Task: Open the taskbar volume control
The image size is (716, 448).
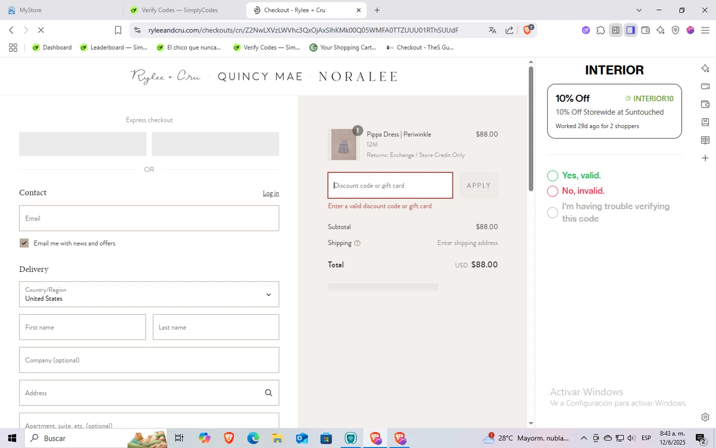Action: pos(631,438)
